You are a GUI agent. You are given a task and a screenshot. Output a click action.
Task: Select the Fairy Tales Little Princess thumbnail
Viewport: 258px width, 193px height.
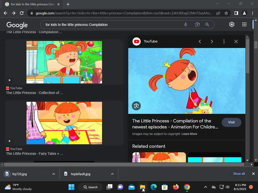[x=64, y=123]
